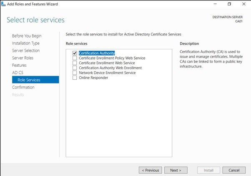Image resolution: width=251 pixels, height=176 pixels.
Task: Check the Online Responder checkbox
Action: 75,78
